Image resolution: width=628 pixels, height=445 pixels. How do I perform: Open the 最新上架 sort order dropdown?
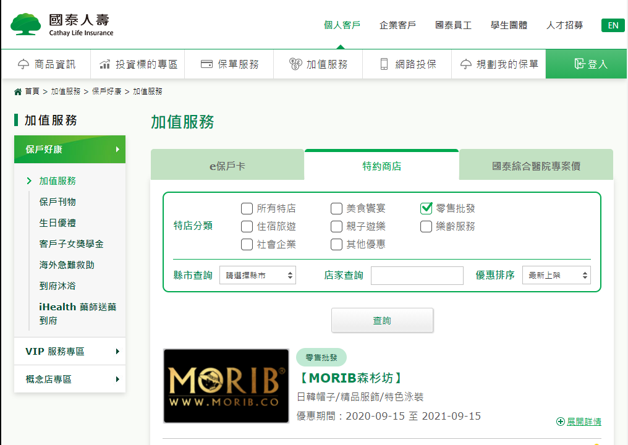click(556, 275)
